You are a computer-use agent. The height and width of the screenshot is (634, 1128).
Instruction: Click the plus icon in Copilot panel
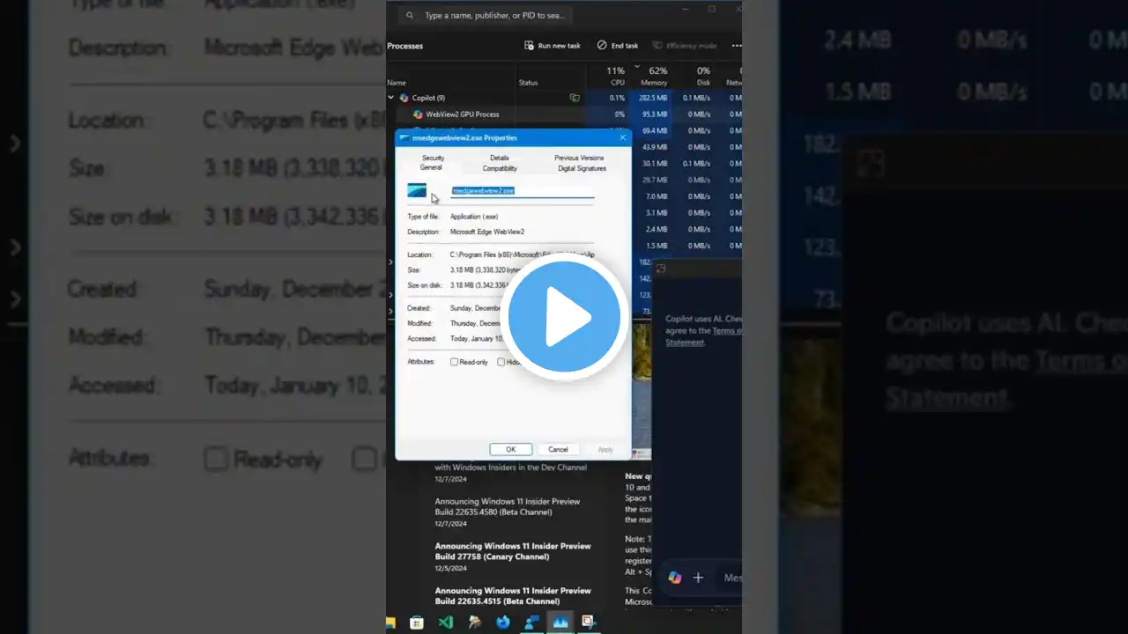(698, 578)
